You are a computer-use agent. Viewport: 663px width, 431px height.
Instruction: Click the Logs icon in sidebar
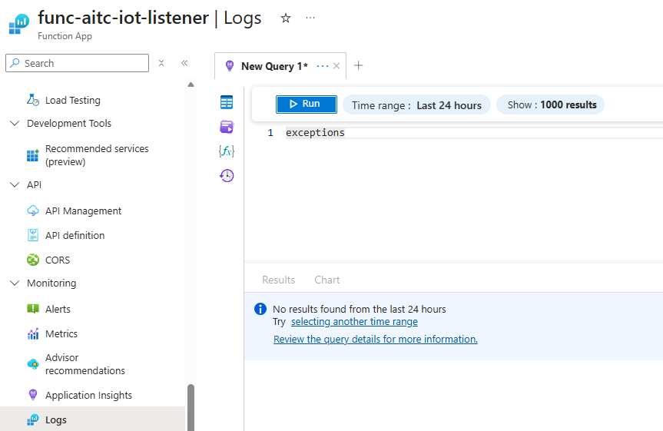click(33, 419)
